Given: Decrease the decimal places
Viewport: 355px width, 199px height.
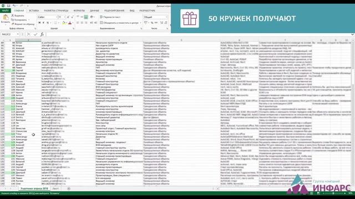Looking at the screenshot, I should tap(166, 23).
